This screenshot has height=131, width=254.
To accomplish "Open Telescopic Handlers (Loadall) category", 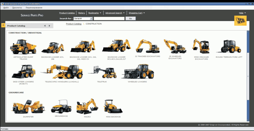I will pos(62,72).
